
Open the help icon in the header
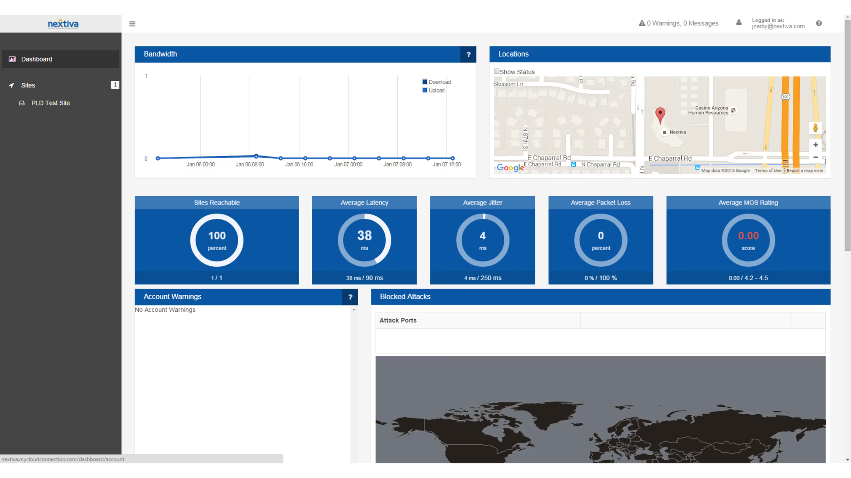point(819,23)
